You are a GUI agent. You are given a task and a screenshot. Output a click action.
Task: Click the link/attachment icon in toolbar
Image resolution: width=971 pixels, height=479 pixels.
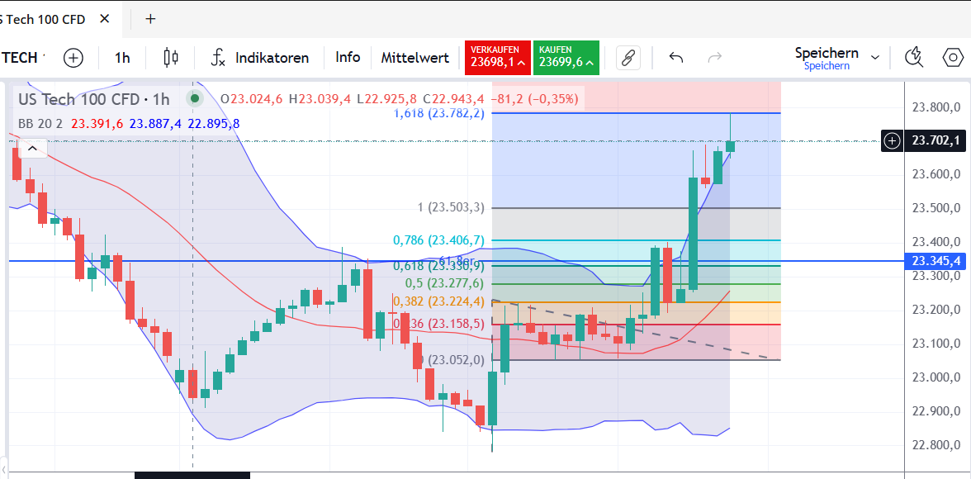[x=628, y=58]
